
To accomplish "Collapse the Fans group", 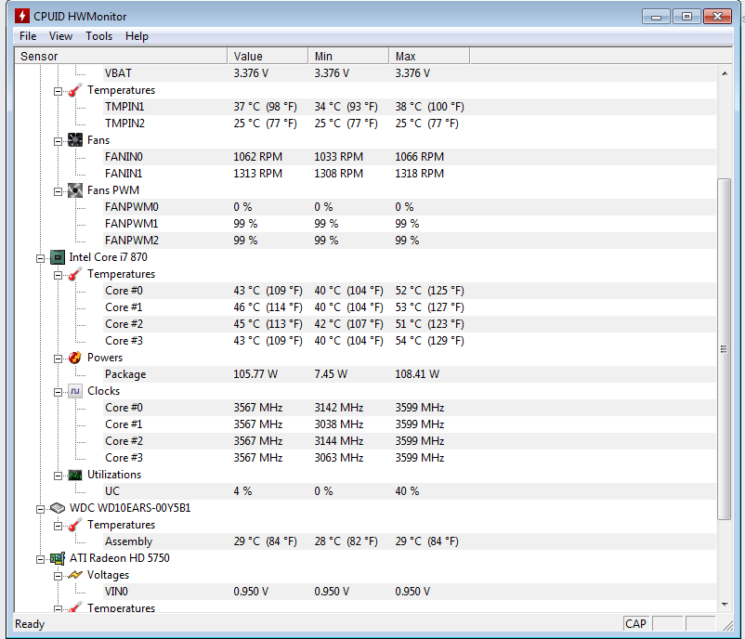I will tap(58, 141).
